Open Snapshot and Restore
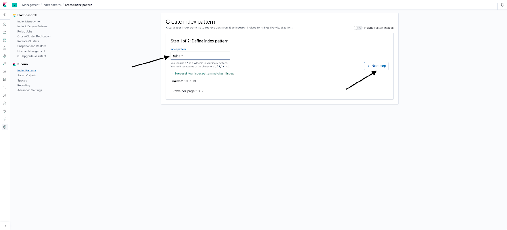Screen dimensions: 507x230 pos(32,46)
